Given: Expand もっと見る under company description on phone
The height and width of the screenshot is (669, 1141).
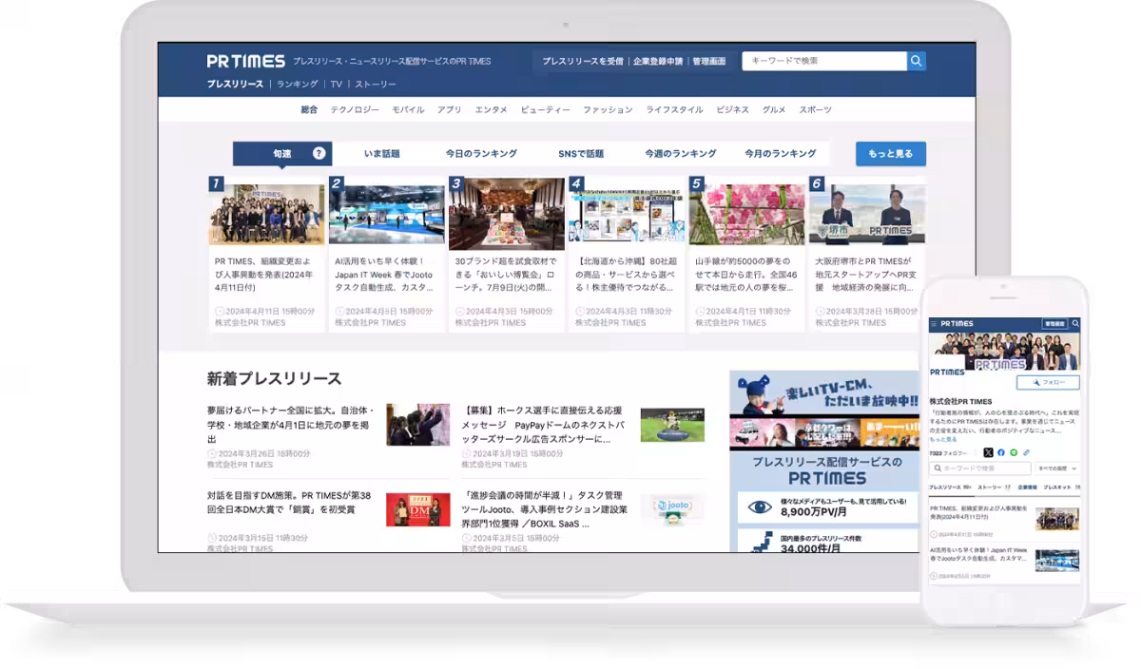Looking at the screenshot, I should point(943,439).
